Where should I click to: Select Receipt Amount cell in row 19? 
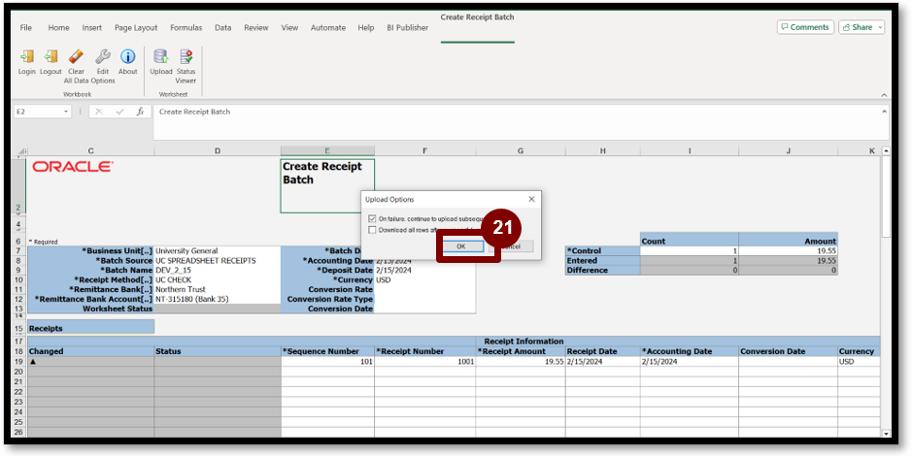(521, 361)
